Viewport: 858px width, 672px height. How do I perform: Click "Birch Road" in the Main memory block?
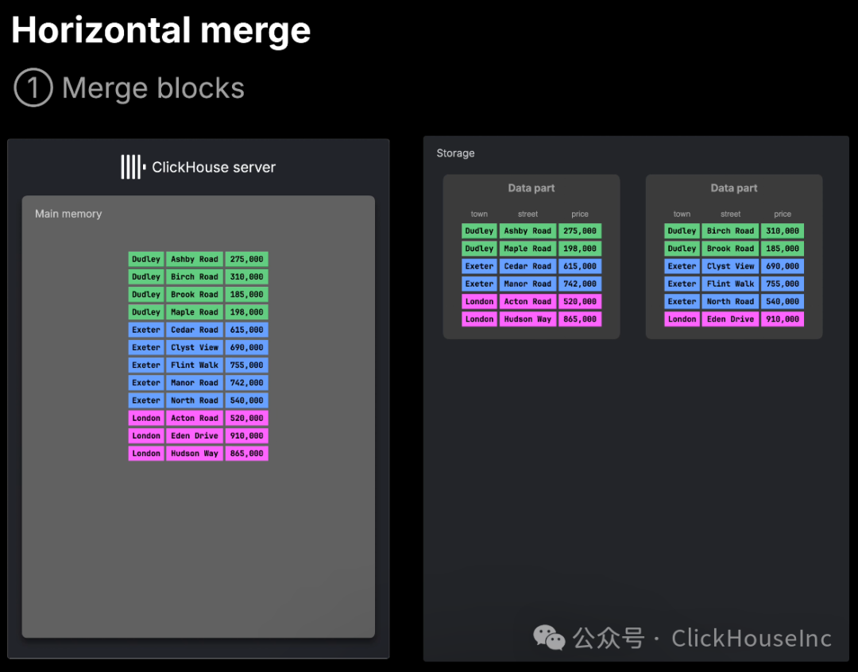(x=195, y=277)
